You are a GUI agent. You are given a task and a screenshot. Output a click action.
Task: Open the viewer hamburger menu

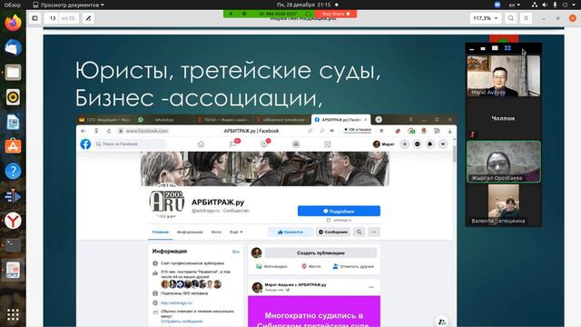coord(526,18)
